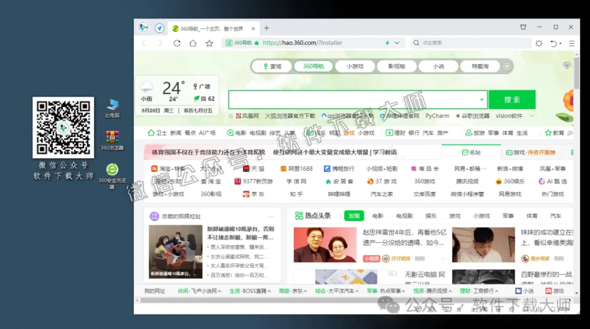Expand the 视频·腾讯视频 footer menu
This screenshot has width=590, height=329.
[432, 291]
